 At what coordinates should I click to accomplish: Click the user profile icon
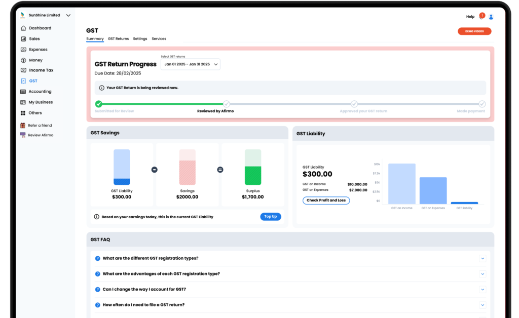point(491,17)
